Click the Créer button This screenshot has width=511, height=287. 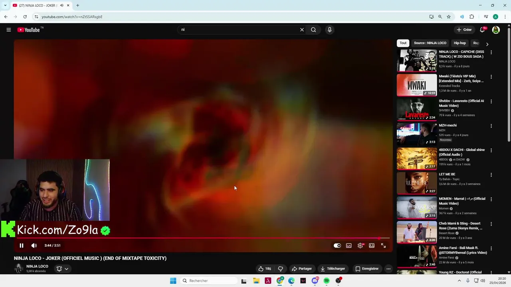click(464, 30)
